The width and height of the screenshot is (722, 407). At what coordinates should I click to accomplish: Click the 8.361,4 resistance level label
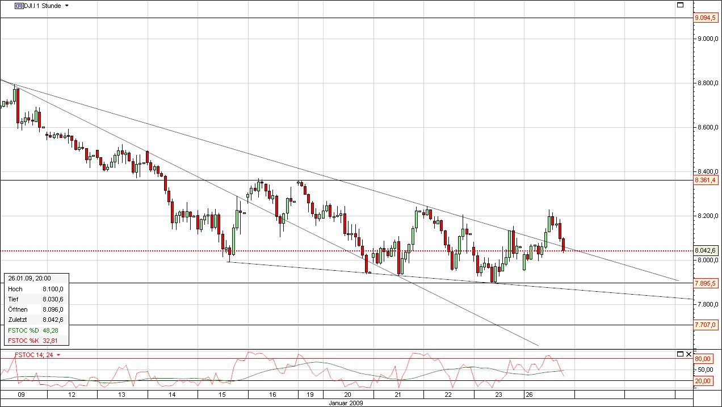coord(706,181)
